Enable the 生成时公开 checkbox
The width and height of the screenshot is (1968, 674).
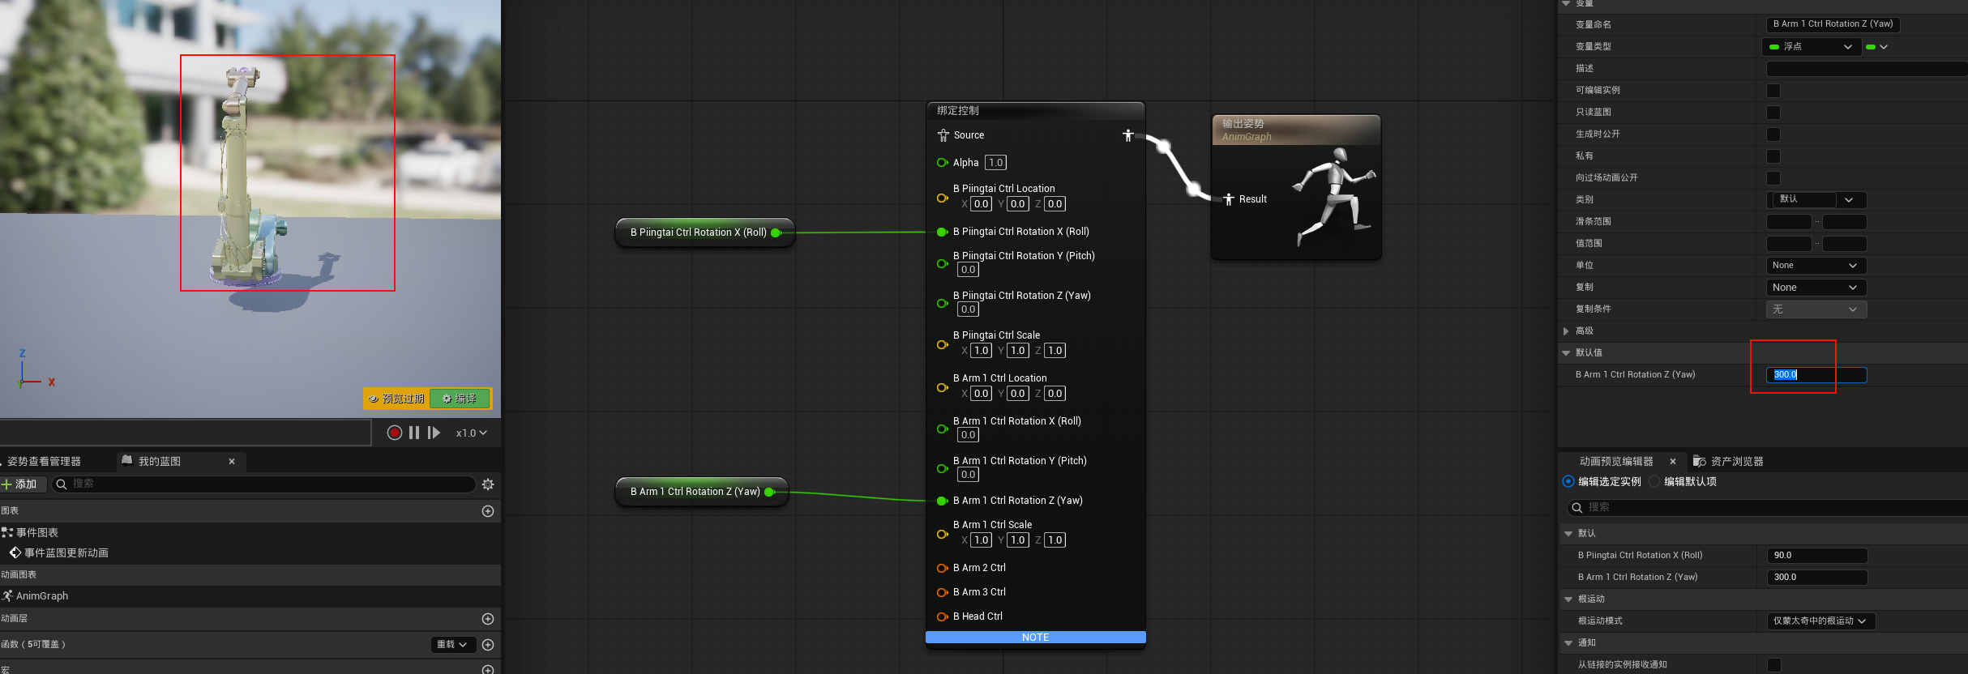(1773, 134)
